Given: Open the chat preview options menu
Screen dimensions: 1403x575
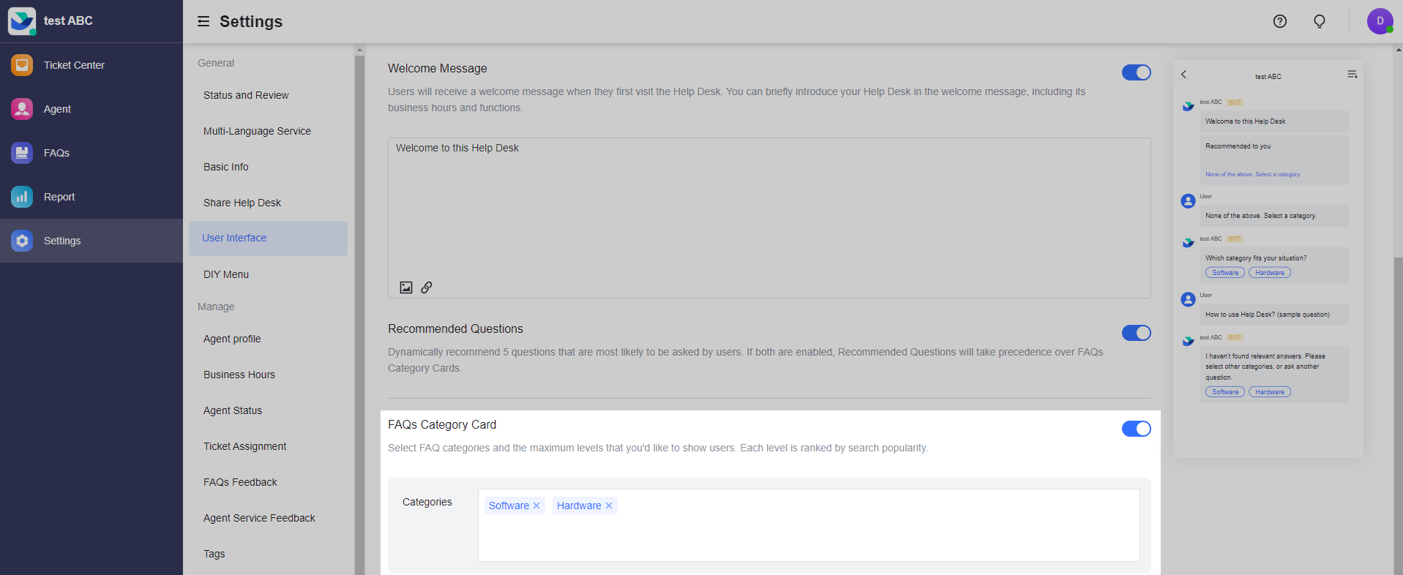Looking at the screenshot, I should tap(1352, 74).
